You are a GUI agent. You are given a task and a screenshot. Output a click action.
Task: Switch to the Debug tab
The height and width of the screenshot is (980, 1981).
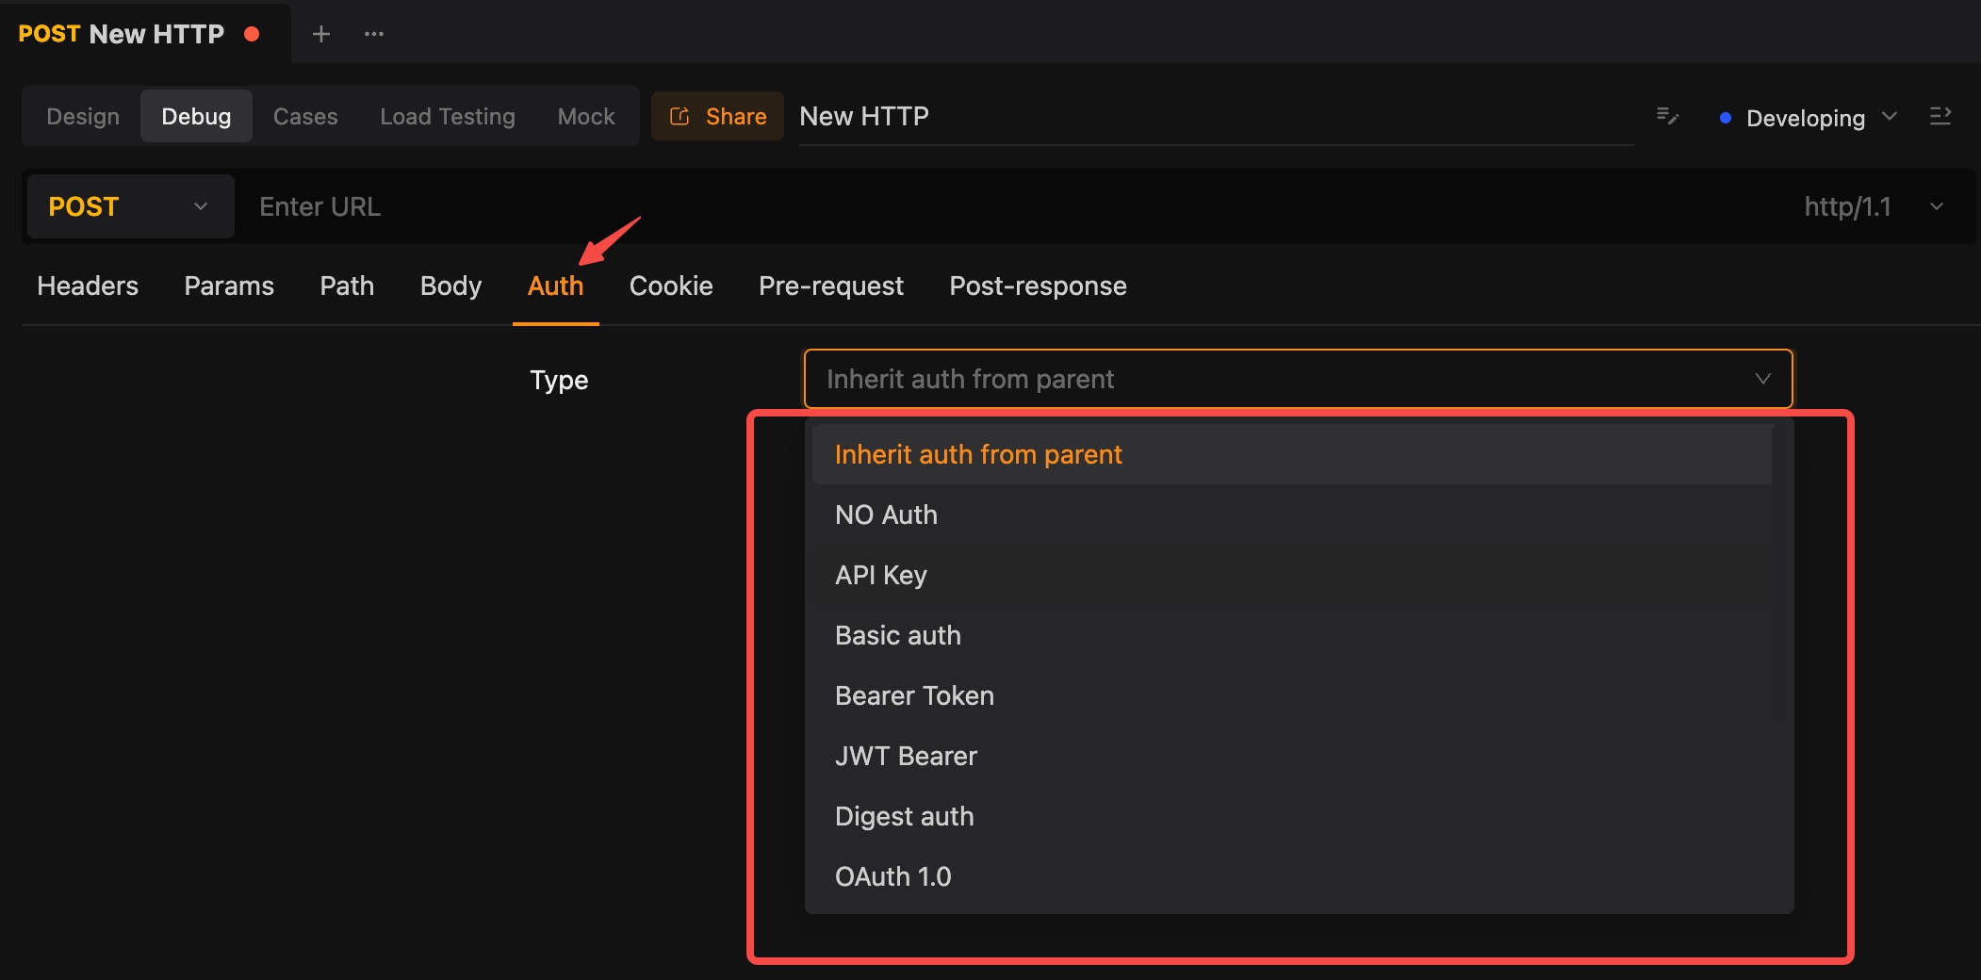[196, 116]
